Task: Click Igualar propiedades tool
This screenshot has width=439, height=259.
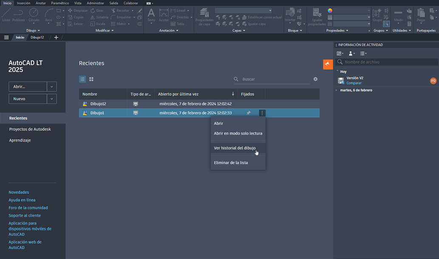Action: click(317, 17)
